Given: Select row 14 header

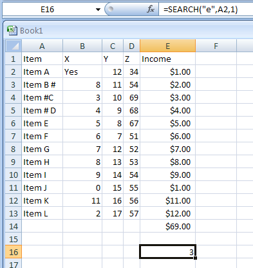Looking at the screenshot, I should 14,226.
